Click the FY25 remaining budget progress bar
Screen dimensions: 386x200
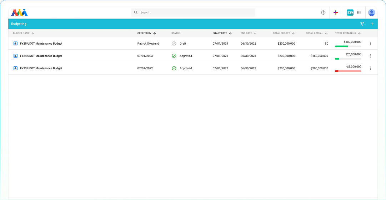pos(348,46)
